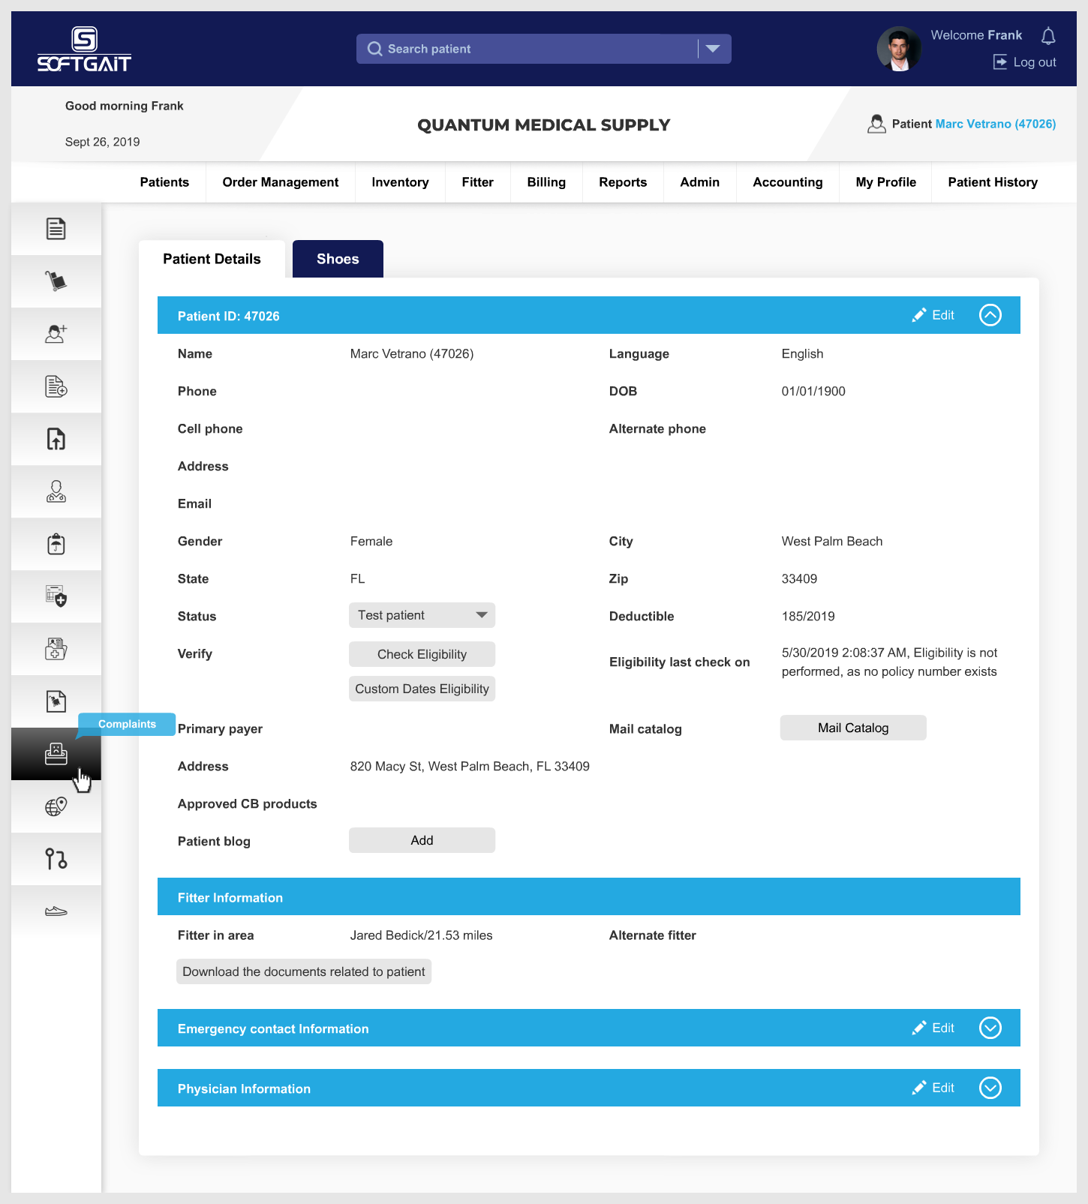Open the doctor with stethoscope sidebar icon
Screen dimensions: 1088x1204
pos(56,491)
